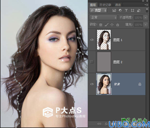The width and height of the screenshot is (150, 128).
Task: Hide 图层 1 with eye icon
Action: click(92, 40)
